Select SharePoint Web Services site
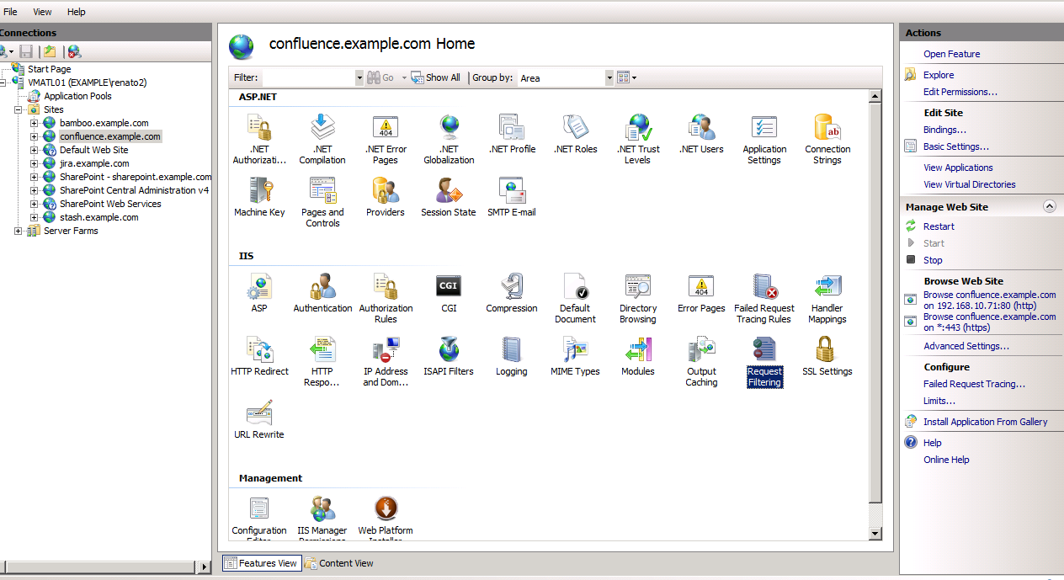 [110, 204]
